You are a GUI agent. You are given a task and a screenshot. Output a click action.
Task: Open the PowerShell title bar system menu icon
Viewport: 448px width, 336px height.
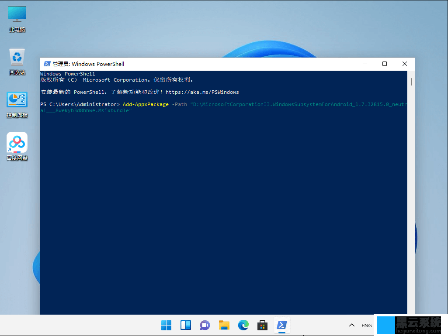[x=47, y=64]
